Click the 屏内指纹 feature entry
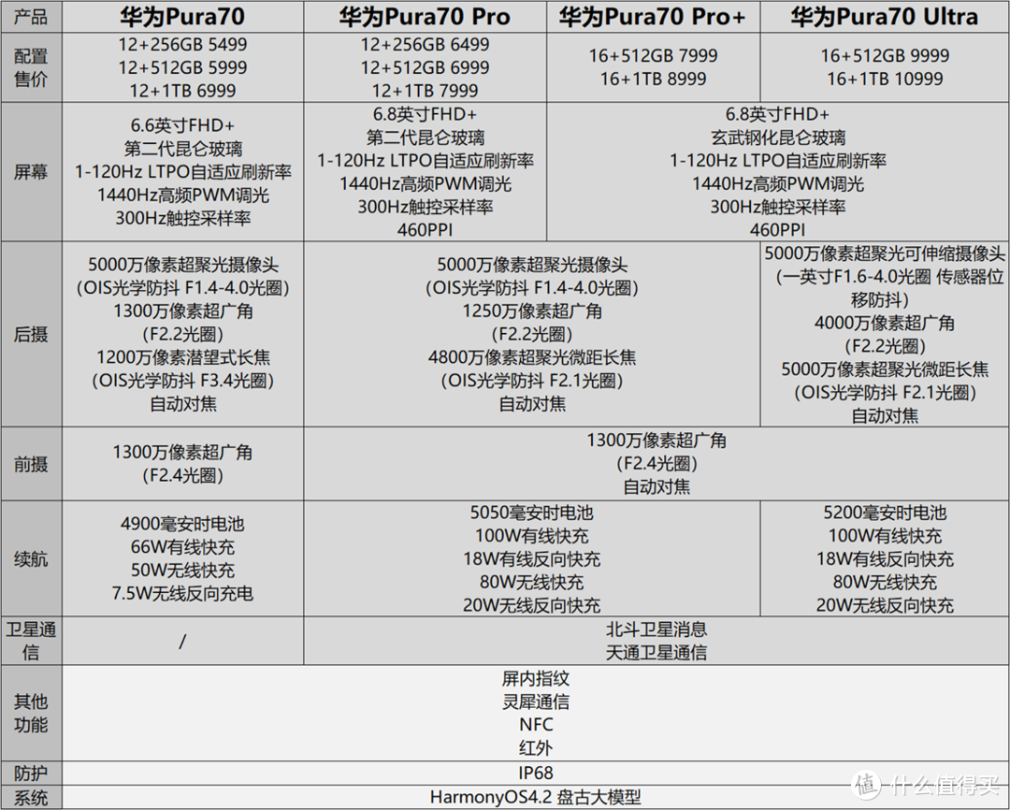1010x810 pixels. 536,678
